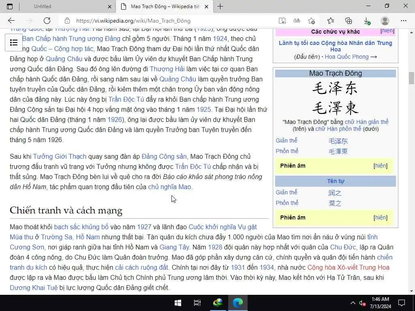
Task: Open the Hoa Quốc Phong link
Action: [347, 57]
